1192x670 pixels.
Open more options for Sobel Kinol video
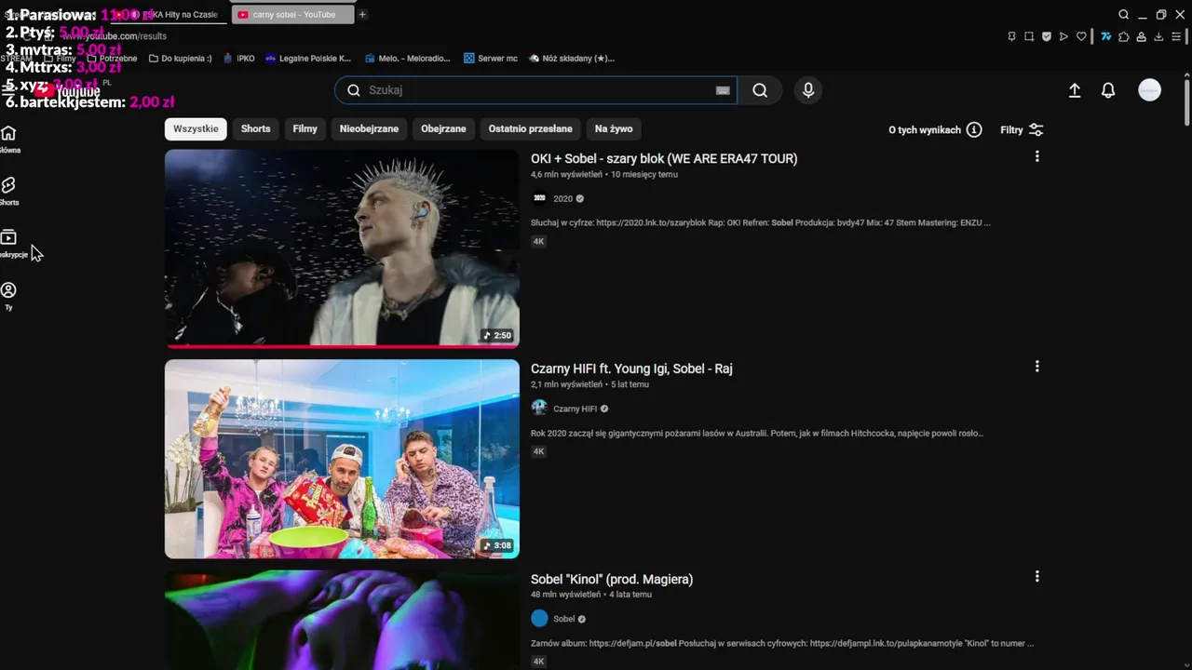pyautogui.click(x=1036, y=577)
